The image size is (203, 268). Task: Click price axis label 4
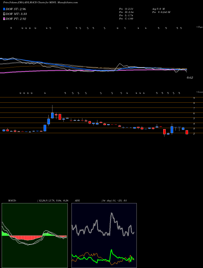pyautogui.click(x=194, y=123)
